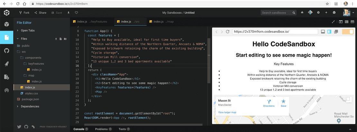The width and height of the screenshot is (357, 132).
Task: Like the sandbox with heart icon
Action: click(x=77, y=13)
